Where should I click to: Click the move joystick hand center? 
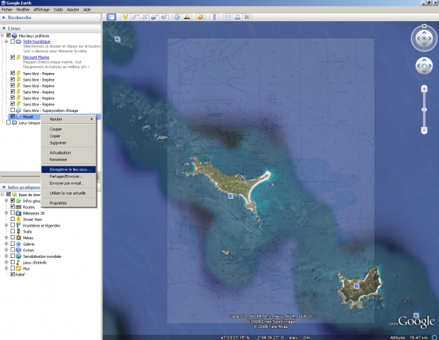point(424,66)
